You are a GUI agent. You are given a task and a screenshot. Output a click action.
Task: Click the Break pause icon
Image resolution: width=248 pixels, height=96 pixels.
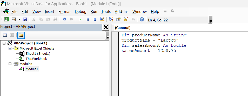pos(88,19)
